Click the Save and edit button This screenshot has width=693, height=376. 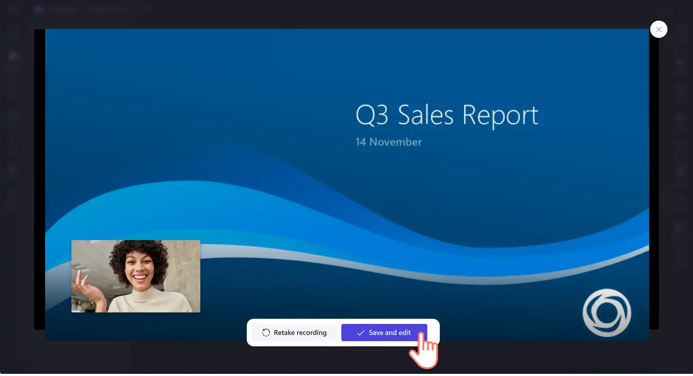tap(384, 333)
